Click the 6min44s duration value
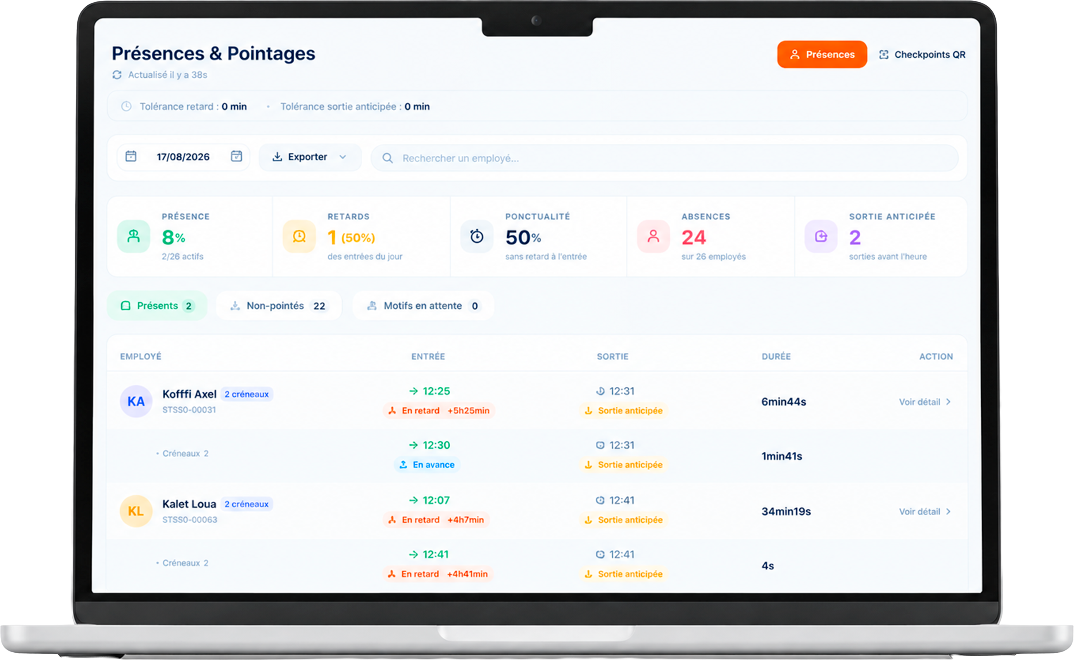The height and width of the screenshot is (660, 1074). 784,402
